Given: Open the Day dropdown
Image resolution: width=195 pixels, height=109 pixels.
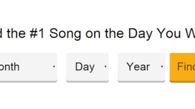Looking at the screenshot, I should click(x=87, y=67).
